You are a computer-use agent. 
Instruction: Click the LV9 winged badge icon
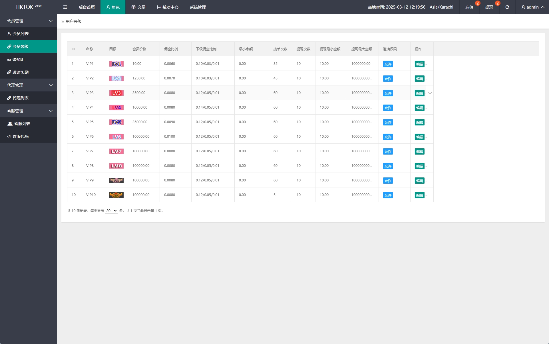click(x=116, y=181)
